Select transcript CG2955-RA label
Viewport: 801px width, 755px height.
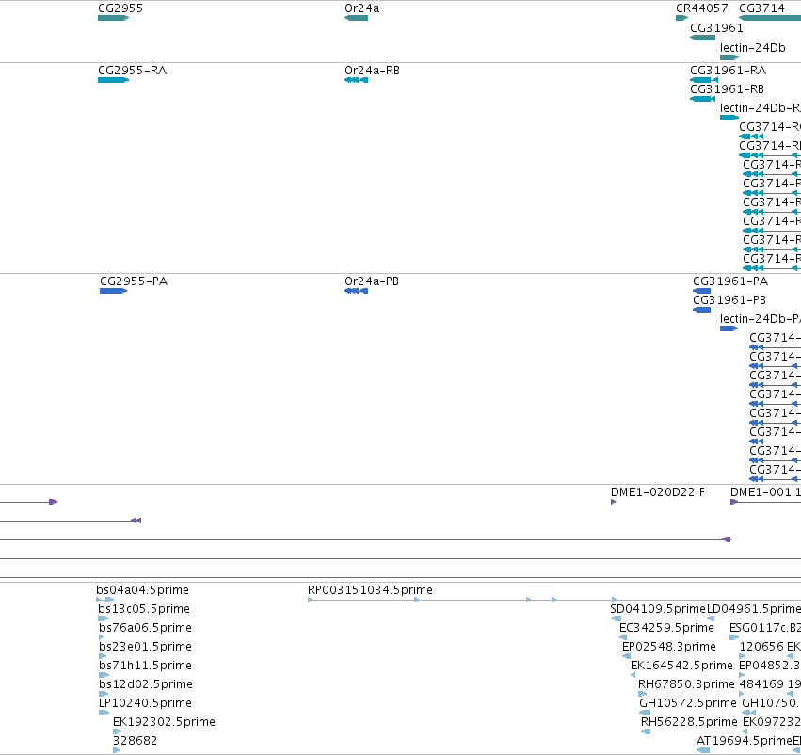[x=132, y=71]
